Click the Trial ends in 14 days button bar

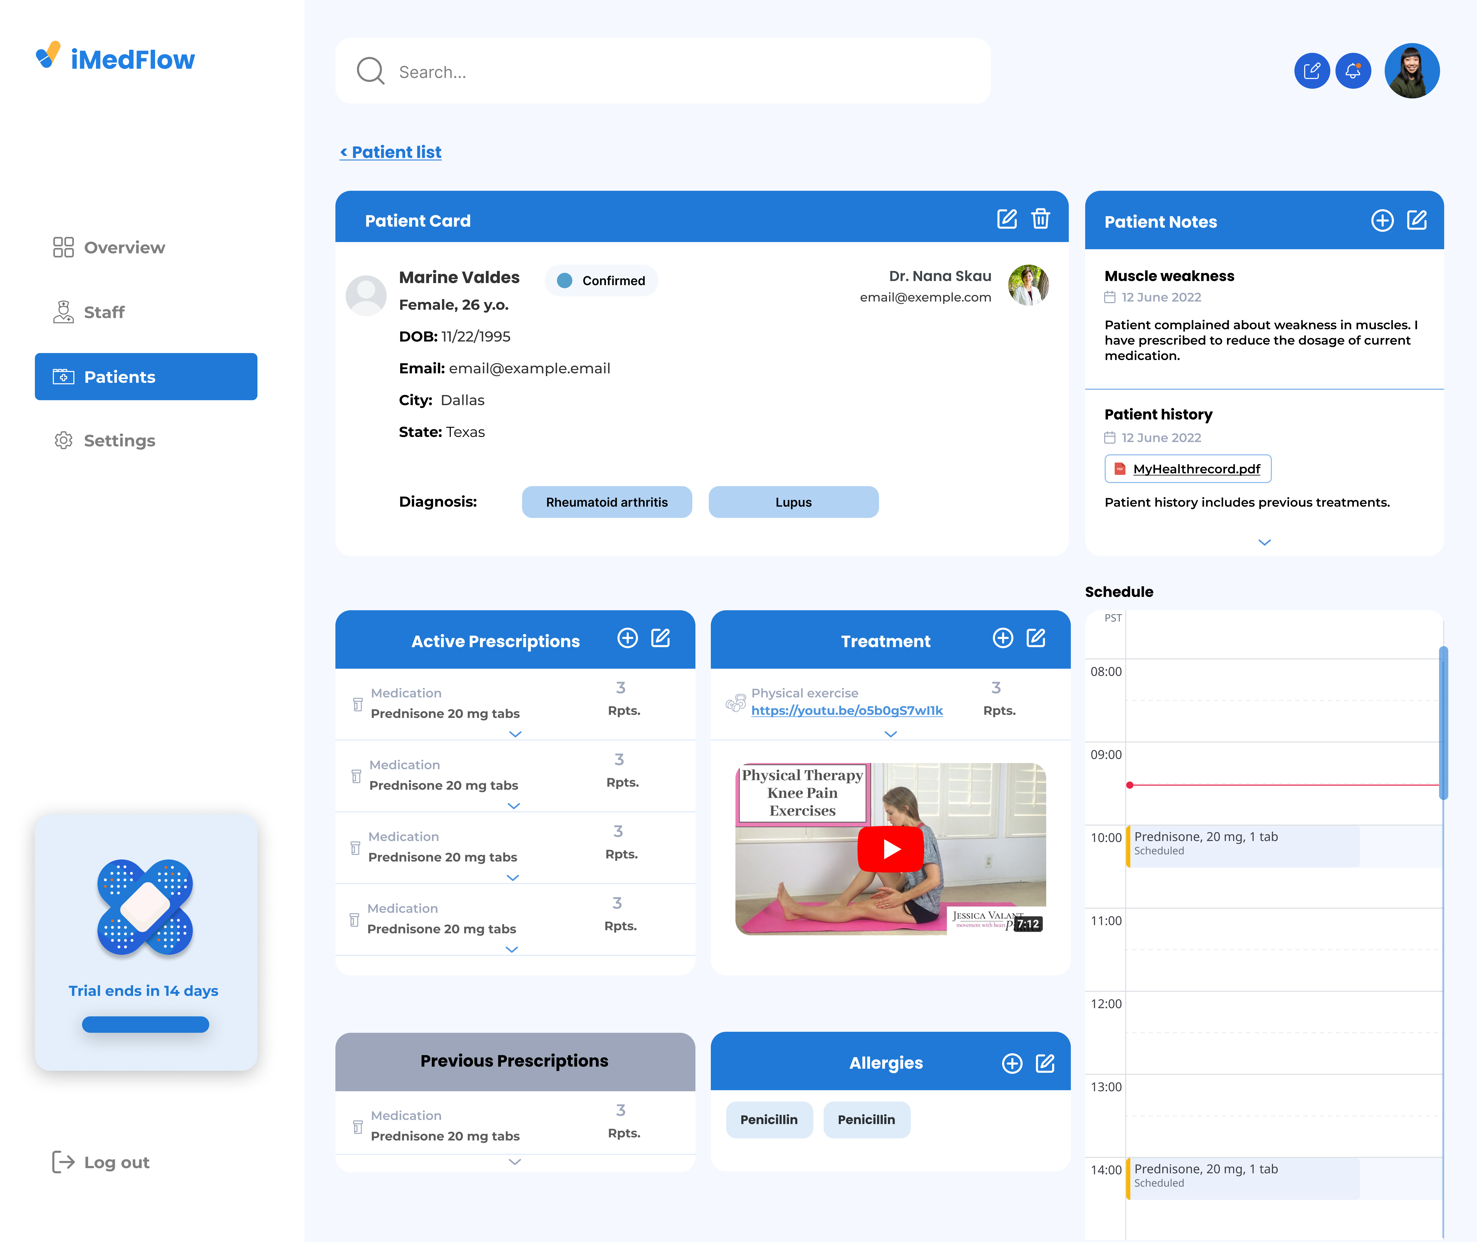(145, 1024)
